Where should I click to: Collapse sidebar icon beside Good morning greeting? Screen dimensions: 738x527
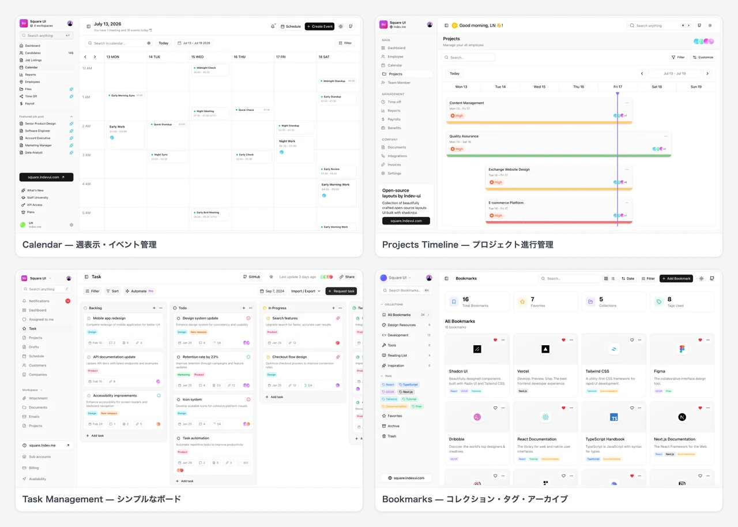[x=446, y=25]
